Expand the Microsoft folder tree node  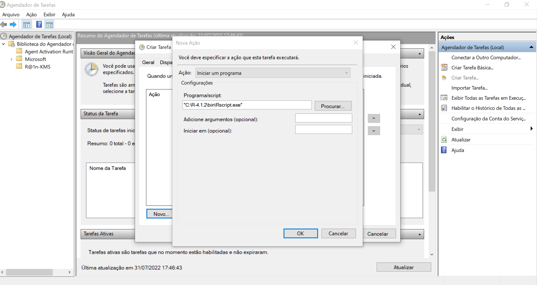pyautogui.click(x=11, y=59)
